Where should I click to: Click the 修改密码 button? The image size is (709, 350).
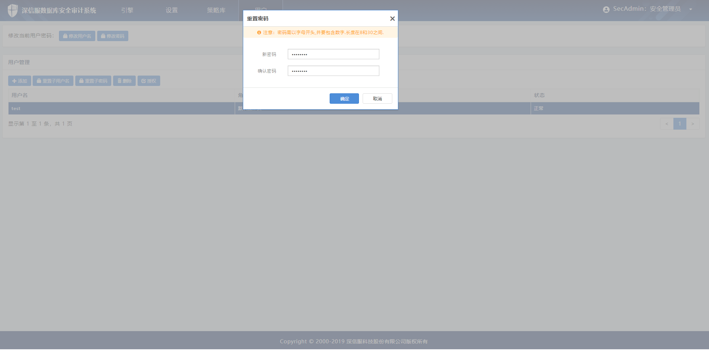click(113, 36)
